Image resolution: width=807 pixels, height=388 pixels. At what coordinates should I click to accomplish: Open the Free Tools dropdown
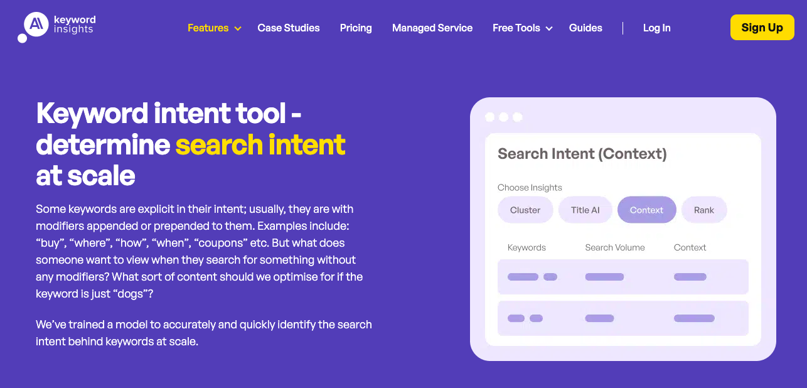[516, 28]
